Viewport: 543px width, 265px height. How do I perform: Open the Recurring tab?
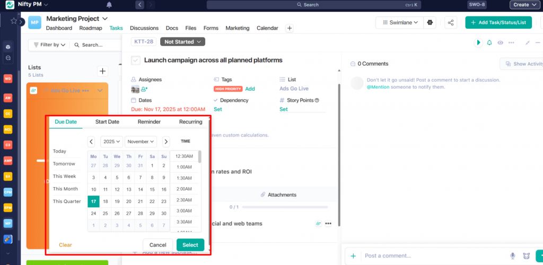(x=190, y=122)
